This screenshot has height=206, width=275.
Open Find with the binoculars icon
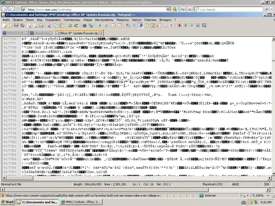click(x=85, y=25)
